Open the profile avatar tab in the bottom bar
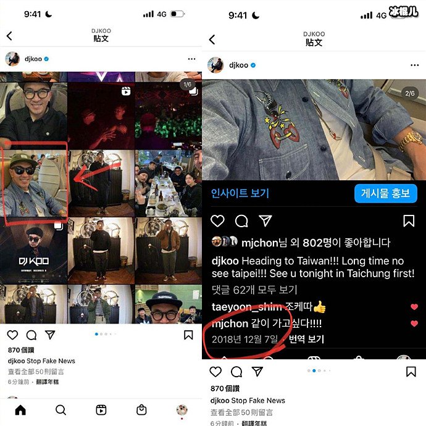 click(x=182, y=410)
